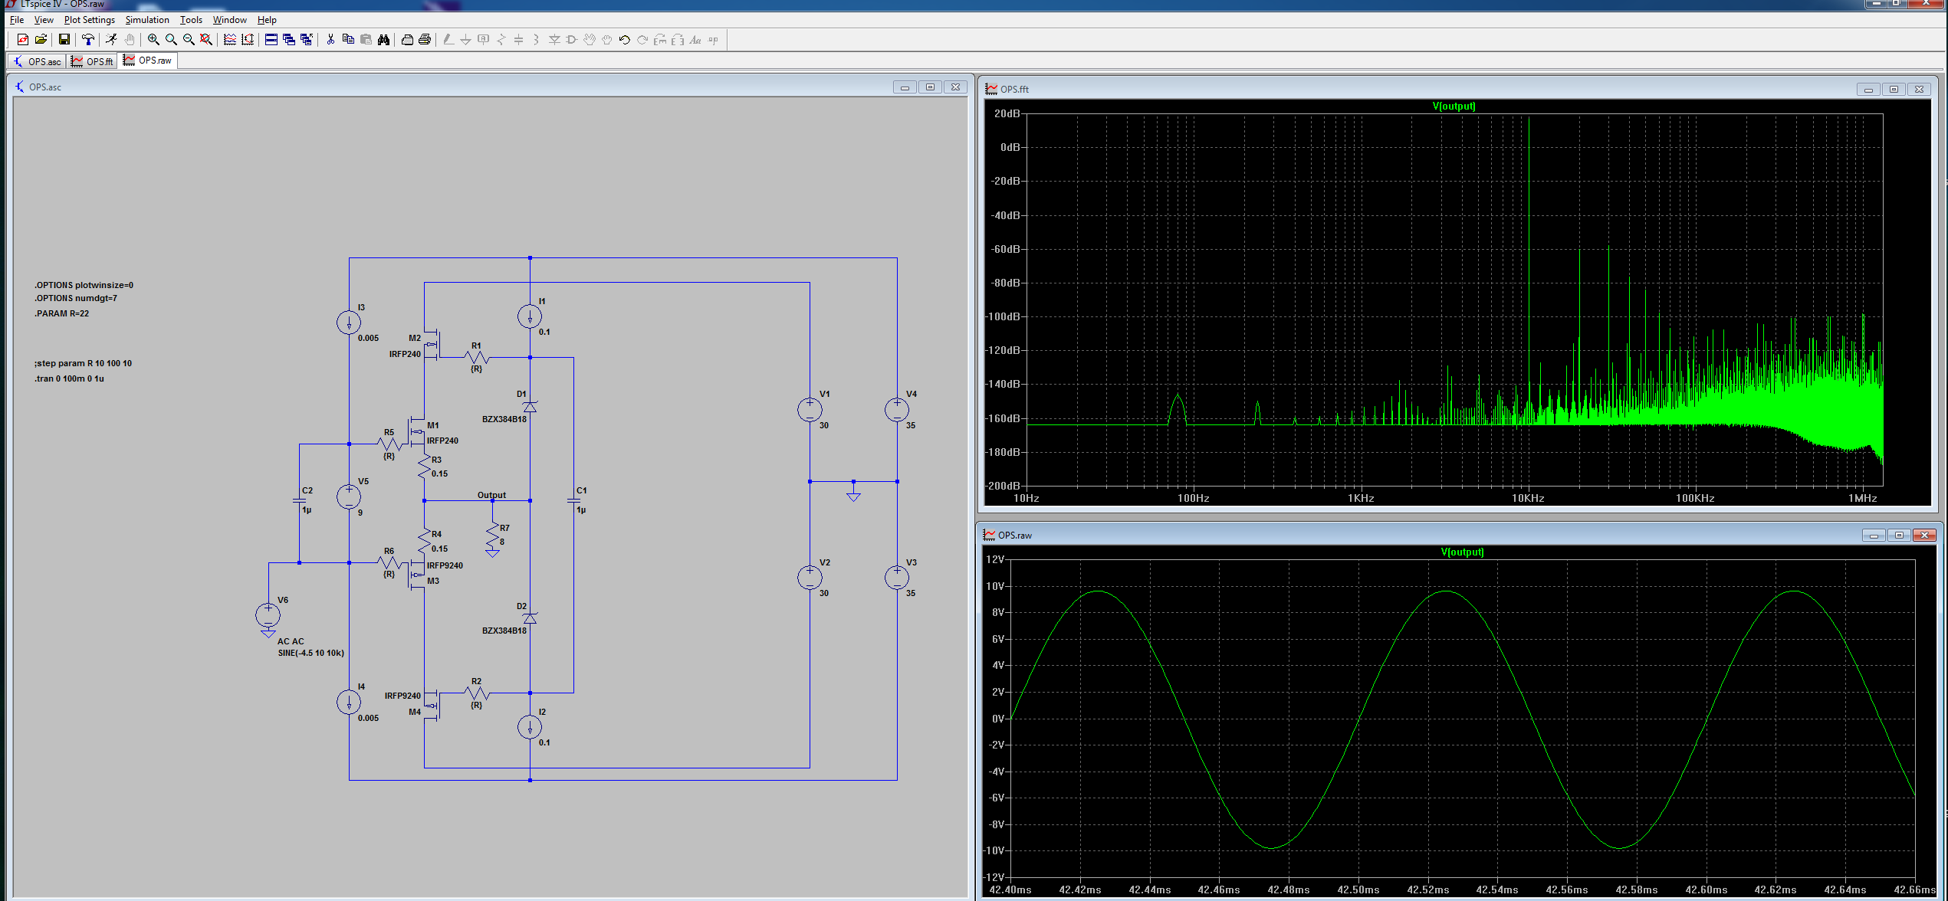This screenshot has height=901, width=1948.
Task: Click the .tran 0 100m directive text
Action: (x=69, y=378)
